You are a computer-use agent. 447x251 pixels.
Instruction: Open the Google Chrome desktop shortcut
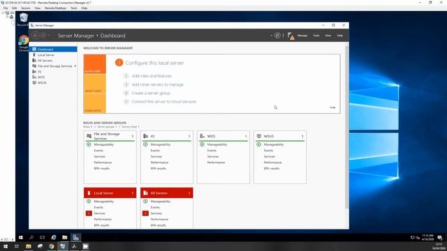click(x=24, y=43)
